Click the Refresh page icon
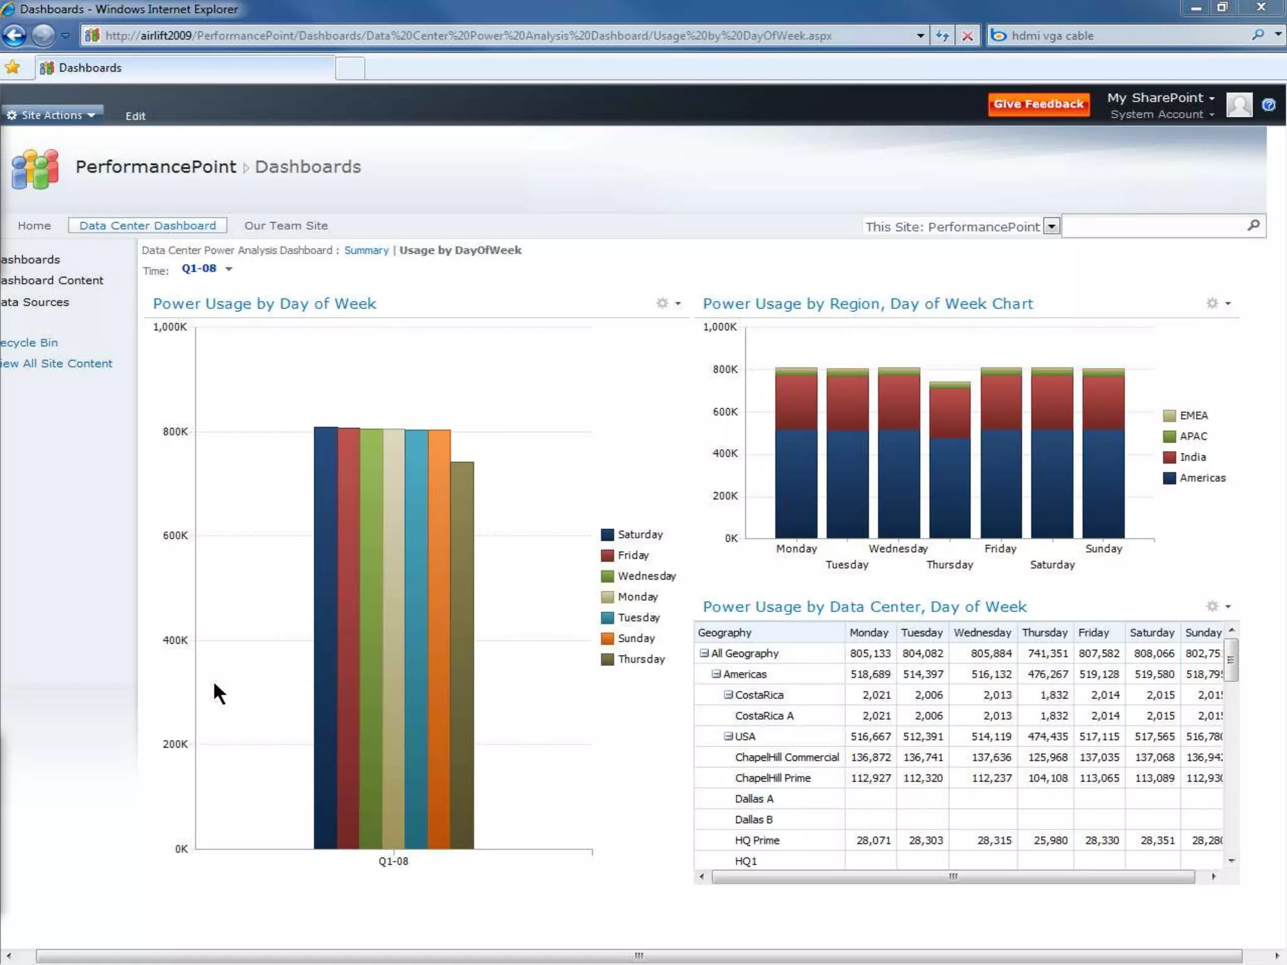1287x965 pixels. (x=942, y=36)
